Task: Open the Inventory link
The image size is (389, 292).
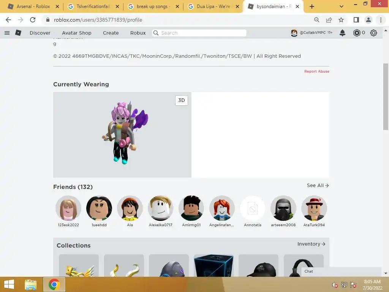Action: (312, 244)
